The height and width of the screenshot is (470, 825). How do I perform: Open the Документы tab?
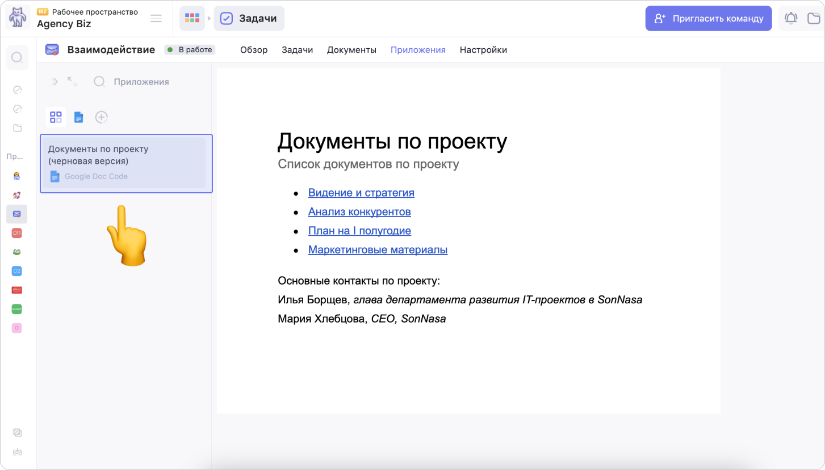(351, 50)
